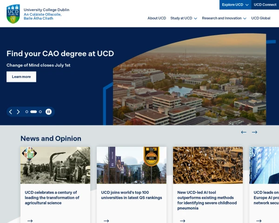Pause the hero carousel autoplay

(x=48, y=111)
